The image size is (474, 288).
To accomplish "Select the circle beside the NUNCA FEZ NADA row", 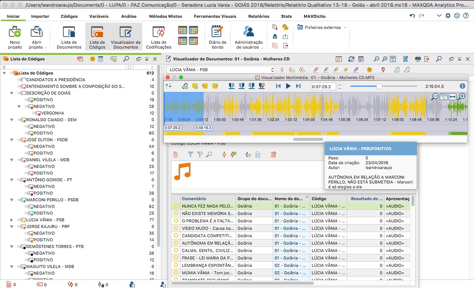I will tap(176, 206).
